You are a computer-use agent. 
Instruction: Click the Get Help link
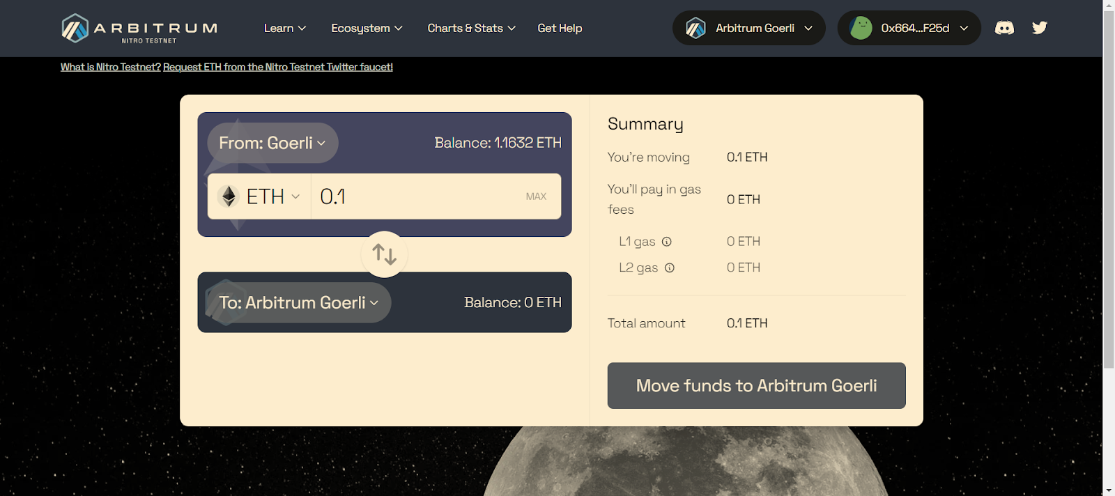[560, 28]
